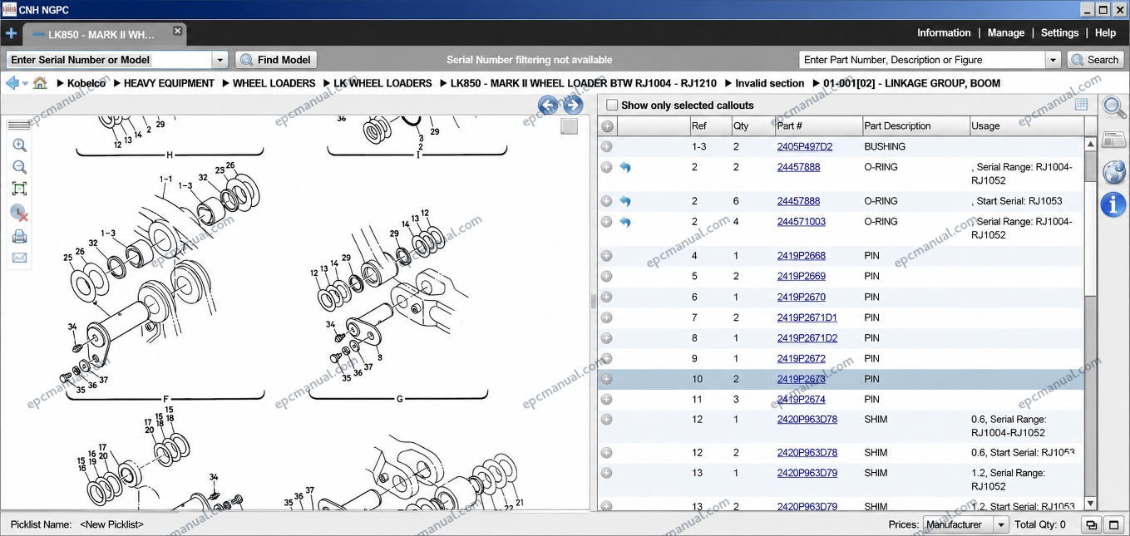Focus the Enter Serial Number or Model field

coord(109,60)
